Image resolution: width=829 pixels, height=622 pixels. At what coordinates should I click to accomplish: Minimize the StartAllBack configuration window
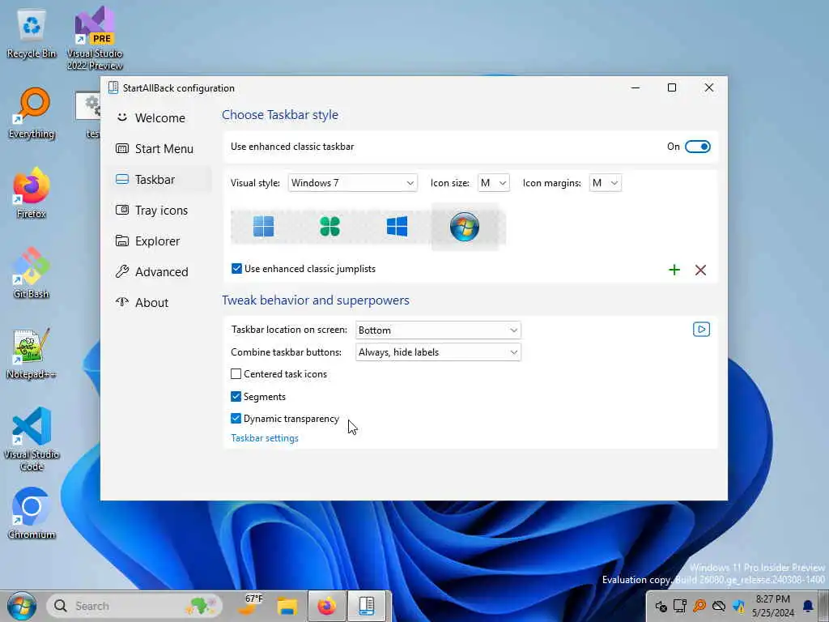tap(636, 87)
